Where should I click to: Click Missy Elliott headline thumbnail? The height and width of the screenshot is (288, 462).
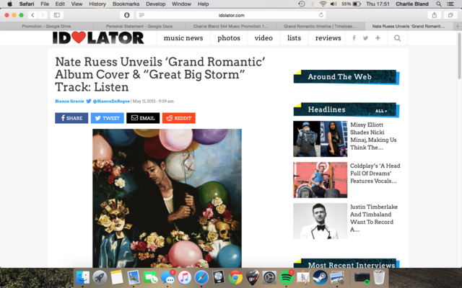point(321,139)
